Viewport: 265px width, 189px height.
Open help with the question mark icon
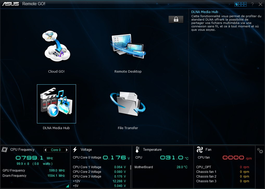point(252,4)
